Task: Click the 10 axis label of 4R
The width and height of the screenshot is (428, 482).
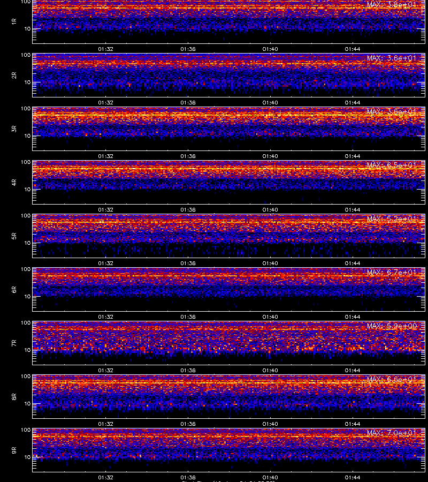Action: click(27, 190)
